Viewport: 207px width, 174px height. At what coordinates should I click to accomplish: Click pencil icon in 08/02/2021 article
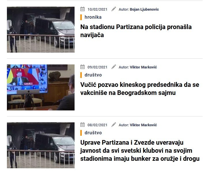click(113, 125)
